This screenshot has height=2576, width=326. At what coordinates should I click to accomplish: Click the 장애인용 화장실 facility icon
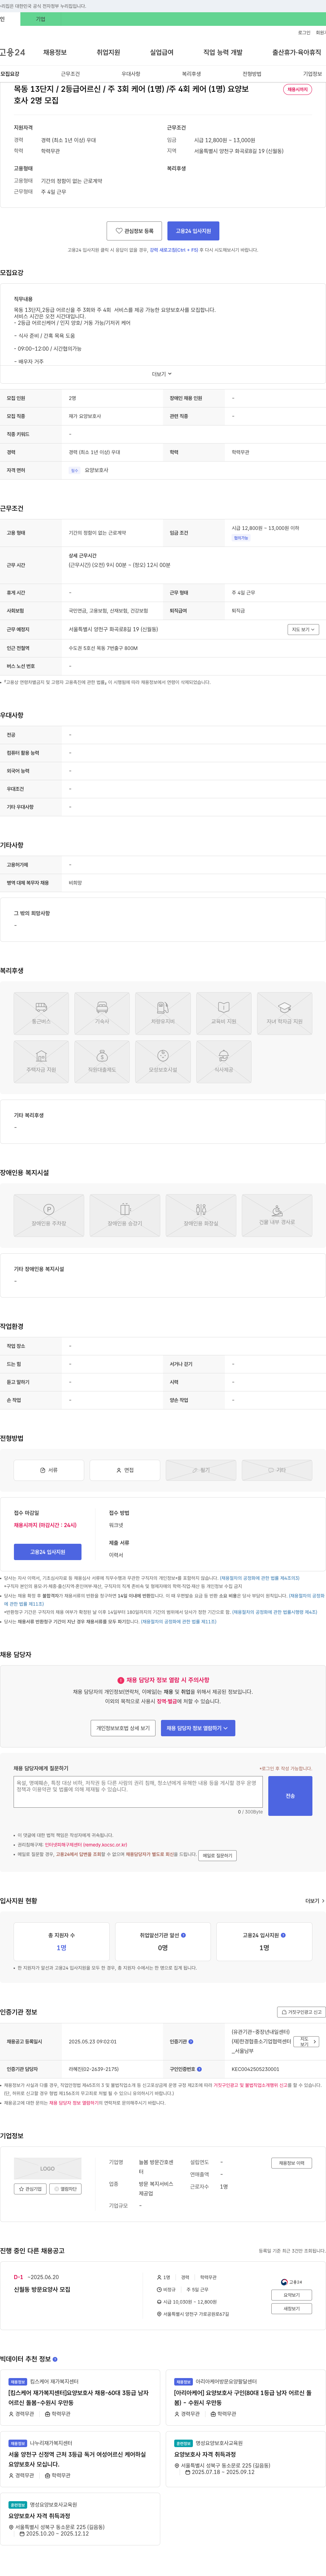point(200,1215)
